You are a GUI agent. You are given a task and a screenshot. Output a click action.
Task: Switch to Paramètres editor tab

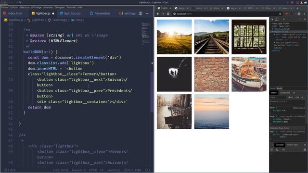tap(100, 13)
